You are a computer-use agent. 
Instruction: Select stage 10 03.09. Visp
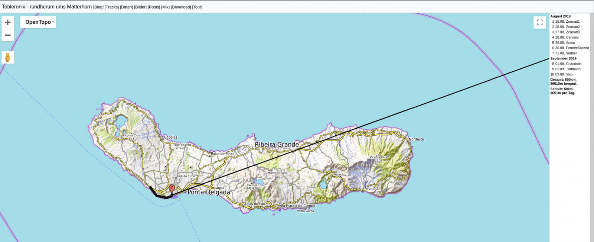pyautogui.click(x=562, y=74)
